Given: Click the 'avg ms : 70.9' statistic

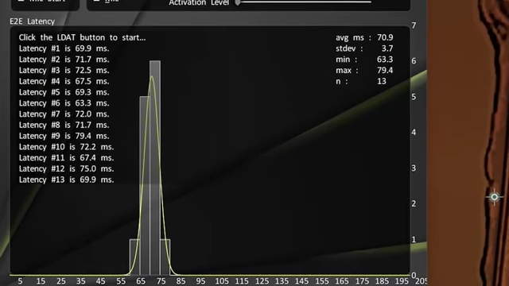Looking at the screenshot, I should [x=364, y=37].
